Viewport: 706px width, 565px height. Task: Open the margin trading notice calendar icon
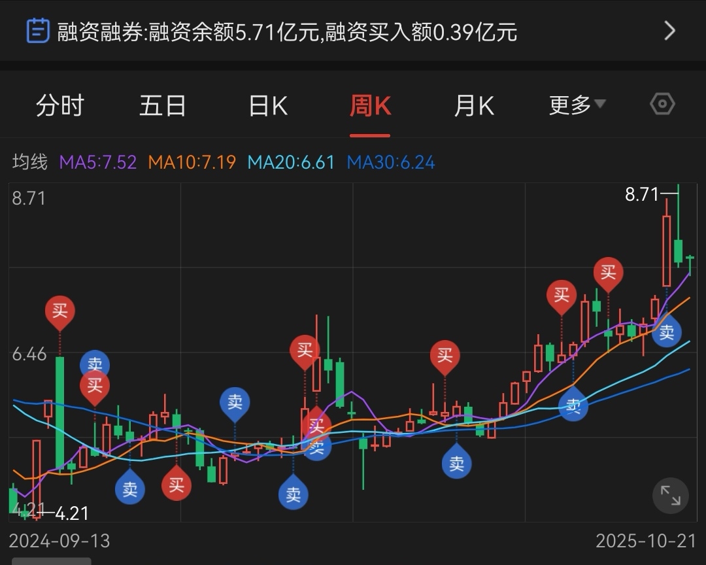38,31
